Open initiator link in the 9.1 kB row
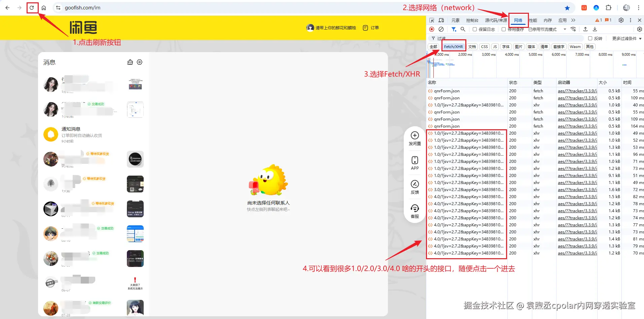The width and height of the screenshot is (644, 319). [577, 176]
